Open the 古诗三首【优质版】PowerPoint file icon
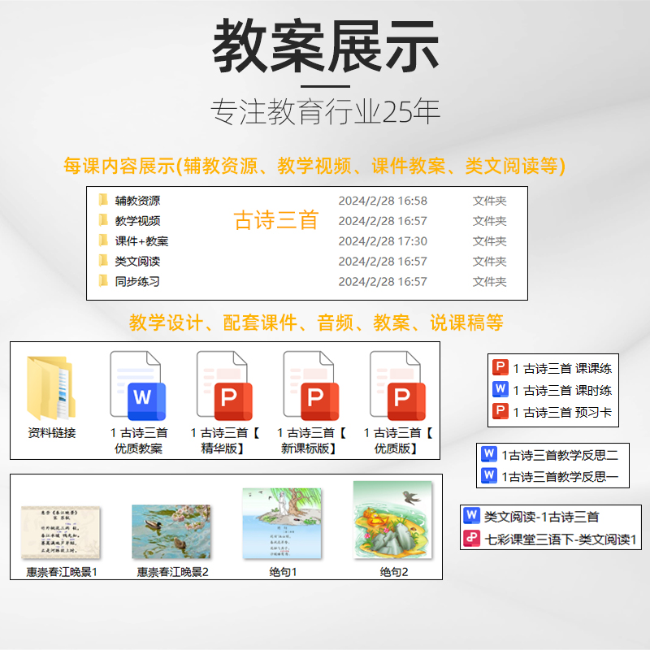The height and width of the screenshot is (650, 650). coord(397,386)
